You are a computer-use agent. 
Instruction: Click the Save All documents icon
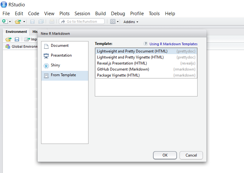point(41,22)
